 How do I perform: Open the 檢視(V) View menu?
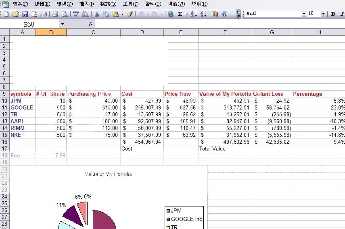tap(65, 4)
